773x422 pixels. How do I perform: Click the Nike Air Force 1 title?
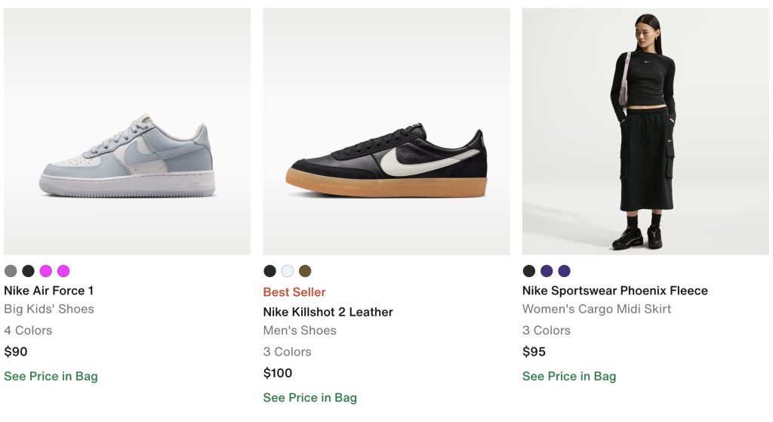[49, 291]
